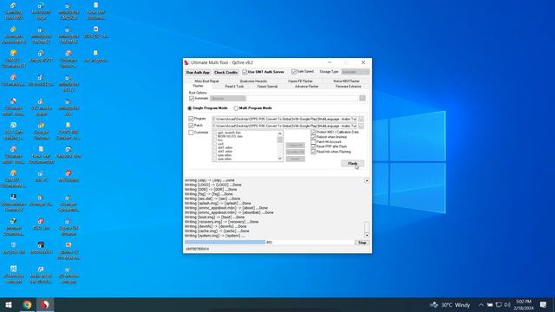This screenshot has width=555, height=312.
Task: Open the Boot Options loader dropdown
Action: pyautogui.click(x=228, y=98)
